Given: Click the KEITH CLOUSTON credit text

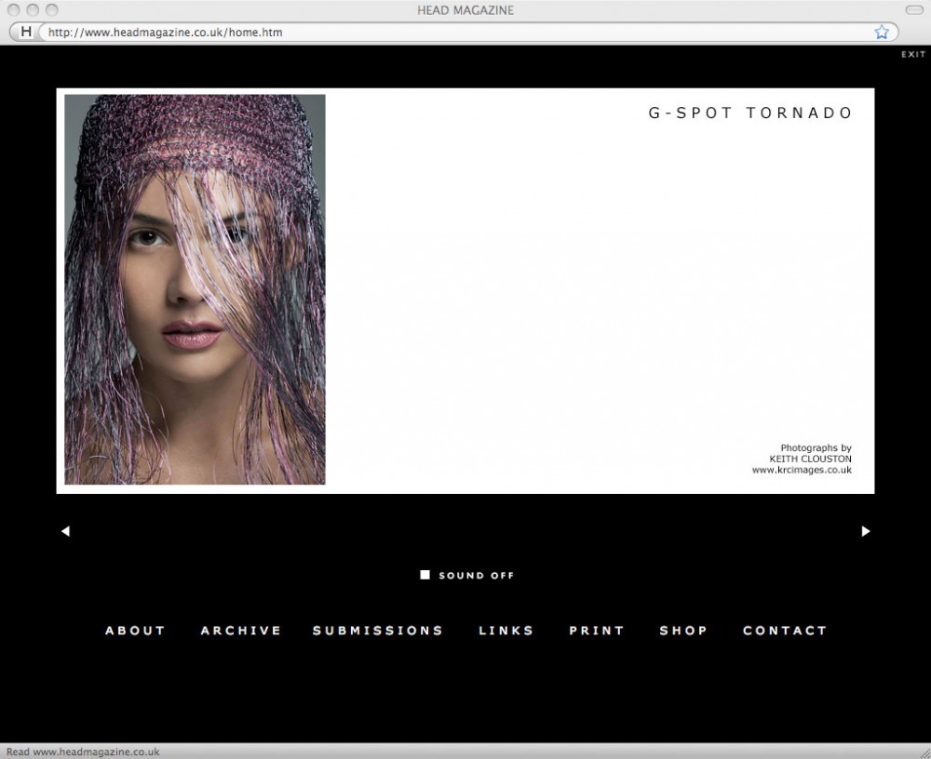Looking at the screenshot, I should (811, 459).
